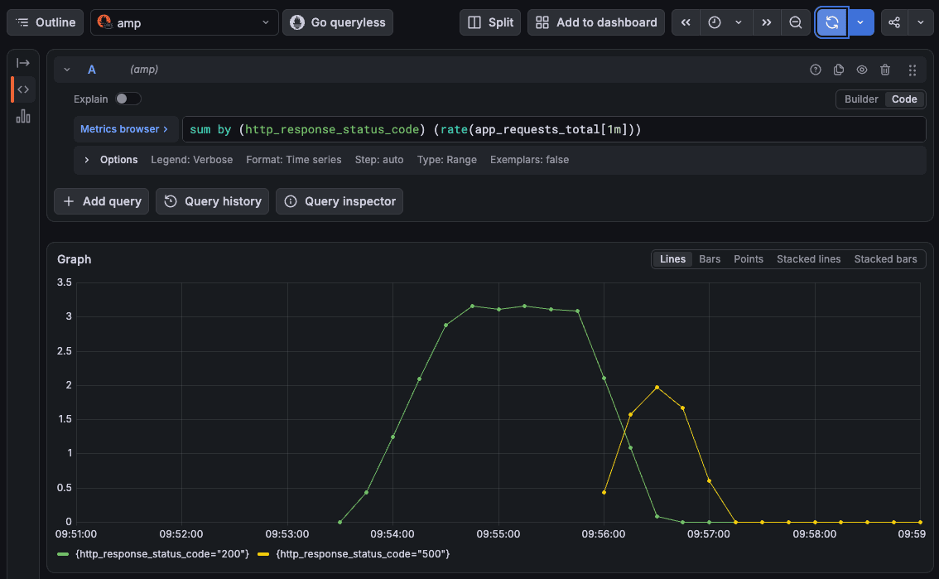Viewport: 939px width, 579px height.
Task: Click the Graph panel title
Action: (x=75, y=259)
